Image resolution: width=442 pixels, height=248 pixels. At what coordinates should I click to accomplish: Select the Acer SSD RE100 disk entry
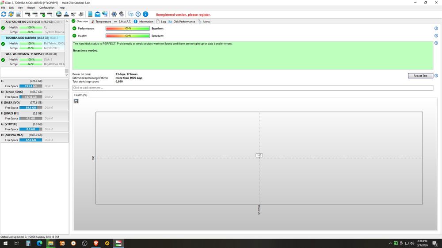(x=33, y=27)
